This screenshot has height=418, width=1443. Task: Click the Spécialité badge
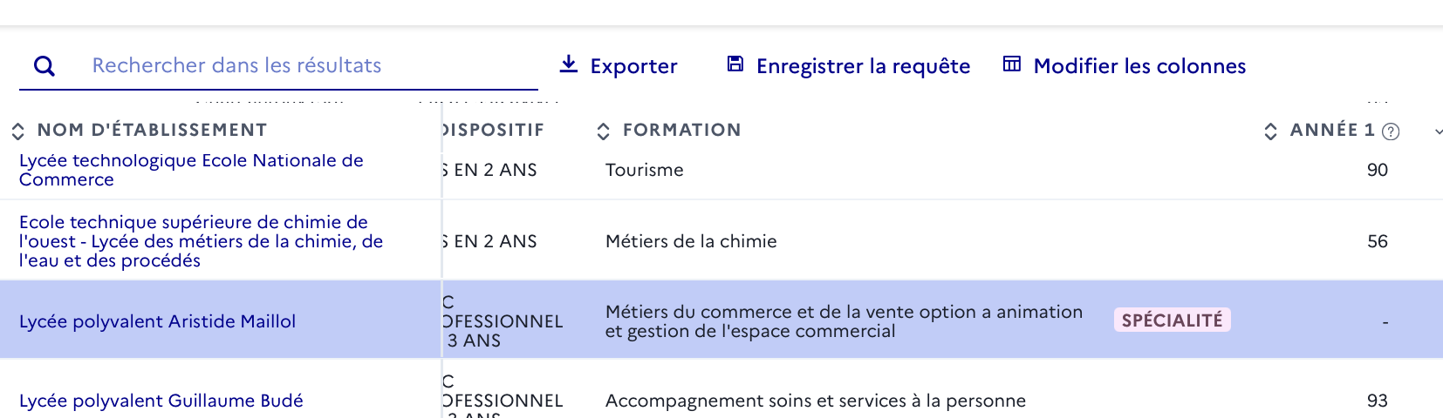pos(1172,320)
